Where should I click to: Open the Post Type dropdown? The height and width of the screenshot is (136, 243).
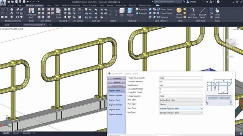pyautogui.click(x=181, y=100)
